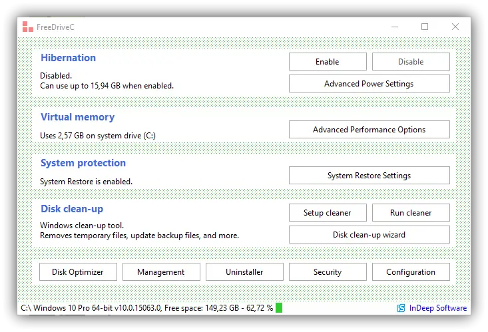Open the Management section
This screenshot has height=332, width=488.
point(161,272)
